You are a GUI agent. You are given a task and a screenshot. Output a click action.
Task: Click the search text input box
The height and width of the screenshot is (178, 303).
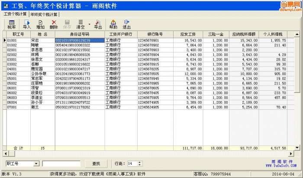(61, 164)
